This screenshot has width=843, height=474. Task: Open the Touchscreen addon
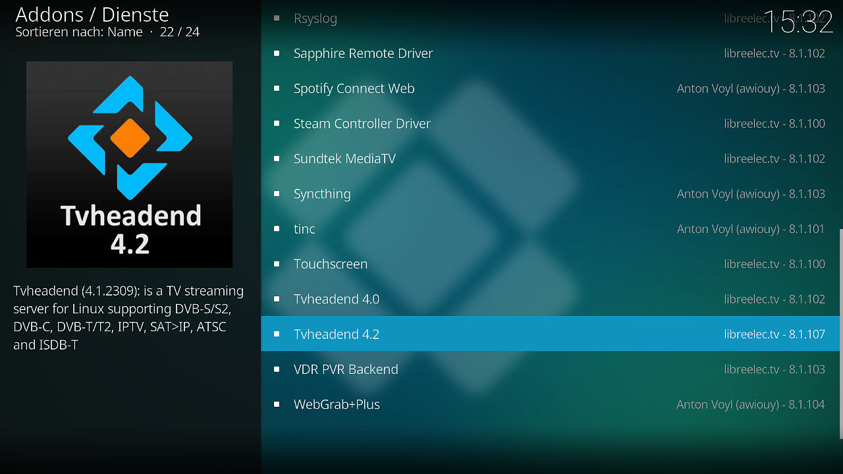[551, 264]
